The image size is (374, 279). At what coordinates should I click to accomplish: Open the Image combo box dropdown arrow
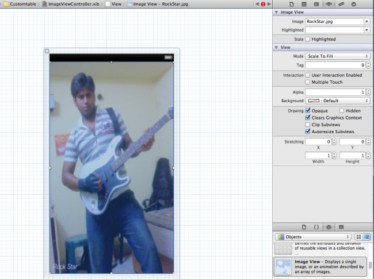tap(367, 21)
